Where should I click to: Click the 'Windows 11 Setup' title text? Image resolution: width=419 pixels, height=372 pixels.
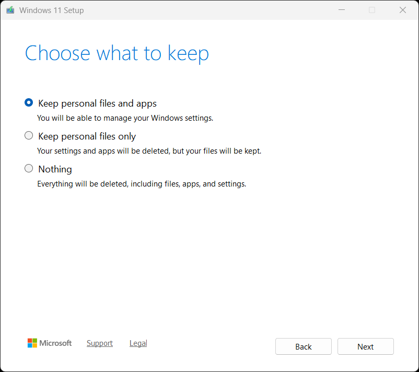point(52,10)
